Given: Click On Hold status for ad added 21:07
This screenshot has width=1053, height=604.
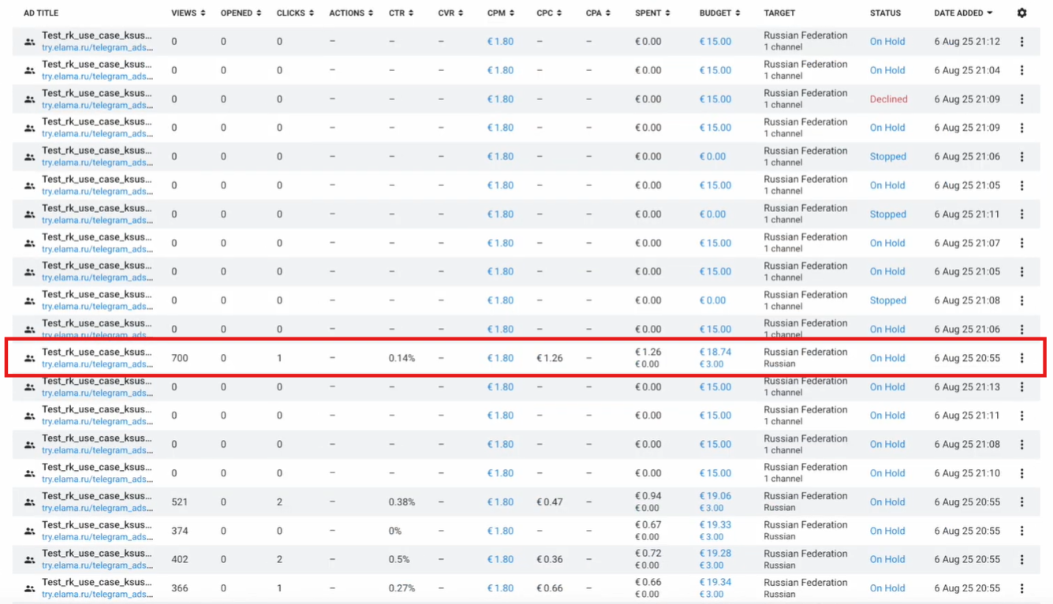Looking at the screenshot, I should (x=887, y=243).
